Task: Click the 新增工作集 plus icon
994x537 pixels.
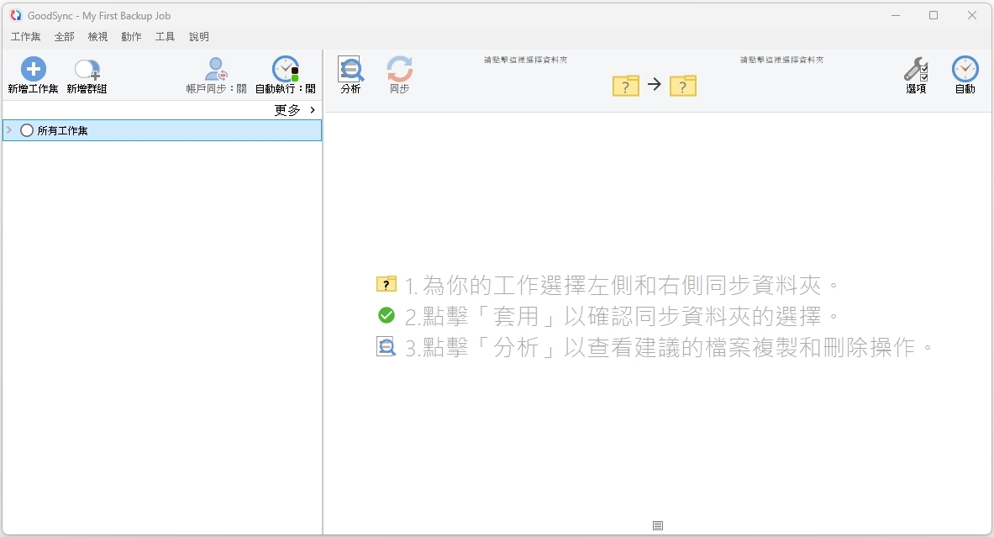Action: (33, 68)
